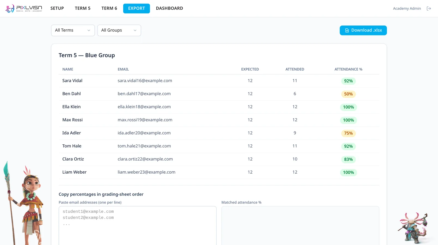438x245 pixels.
Task: Switch to the TERM 6 tab
Action: pos(109,8)
